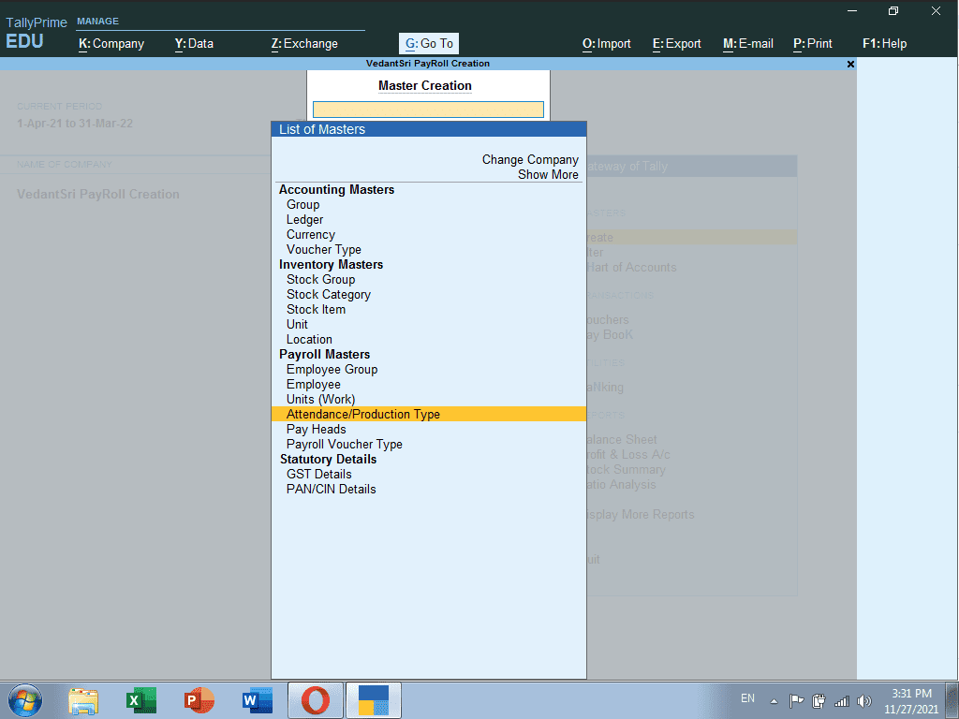959x719 pixels.
Task: Select Stock Item master
Action: click(x=316, y=309)
